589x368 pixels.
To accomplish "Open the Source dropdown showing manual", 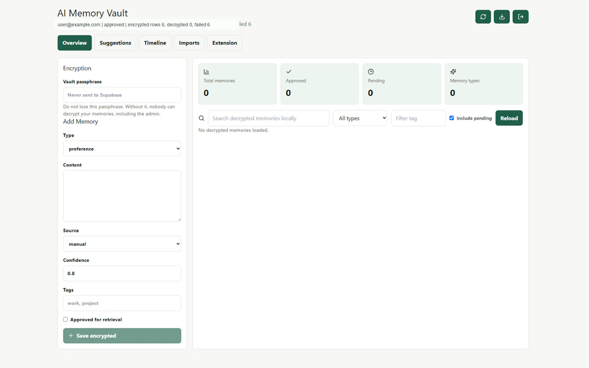I will [x=122, y=244].
